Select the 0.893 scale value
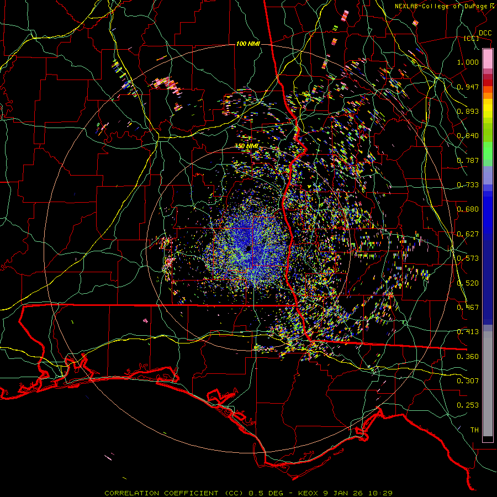 468,111
